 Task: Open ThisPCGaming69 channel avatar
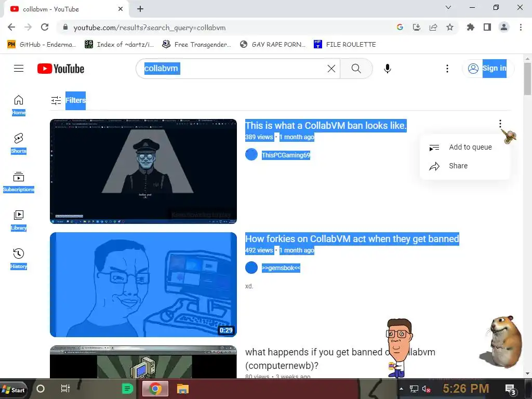click(251, 154)
